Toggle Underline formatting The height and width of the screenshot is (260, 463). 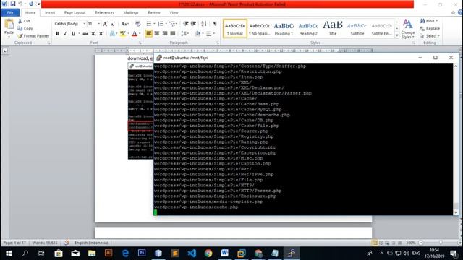pos(73,34)
